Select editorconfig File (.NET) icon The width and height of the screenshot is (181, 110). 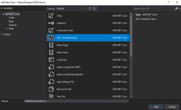[51, 67]
